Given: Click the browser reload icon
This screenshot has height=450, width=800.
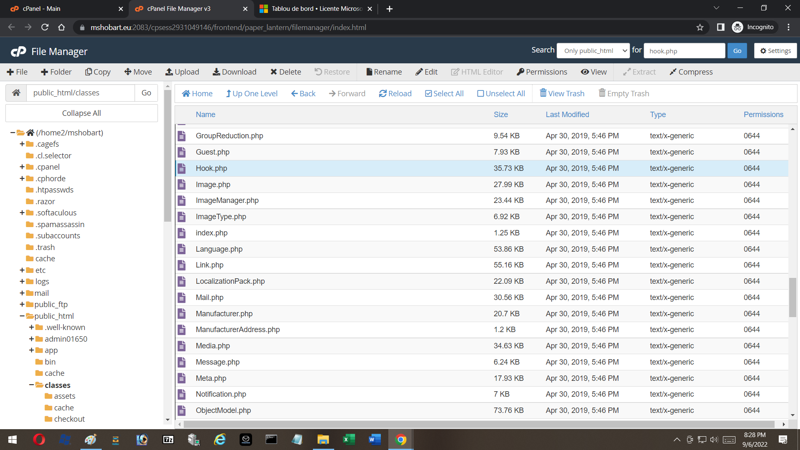Looking at the screenshot, I should [45, 27].
